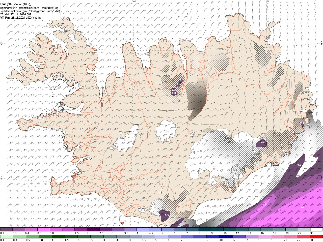The width and height of the screenshot is (323, 242).
Task: Pick the pink 18 swatch in lower legend row
Action: 277,236
